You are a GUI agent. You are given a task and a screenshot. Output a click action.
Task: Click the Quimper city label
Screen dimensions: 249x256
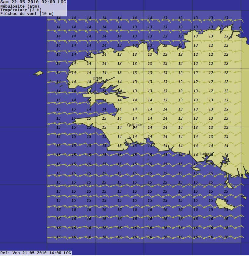point(134,125)
